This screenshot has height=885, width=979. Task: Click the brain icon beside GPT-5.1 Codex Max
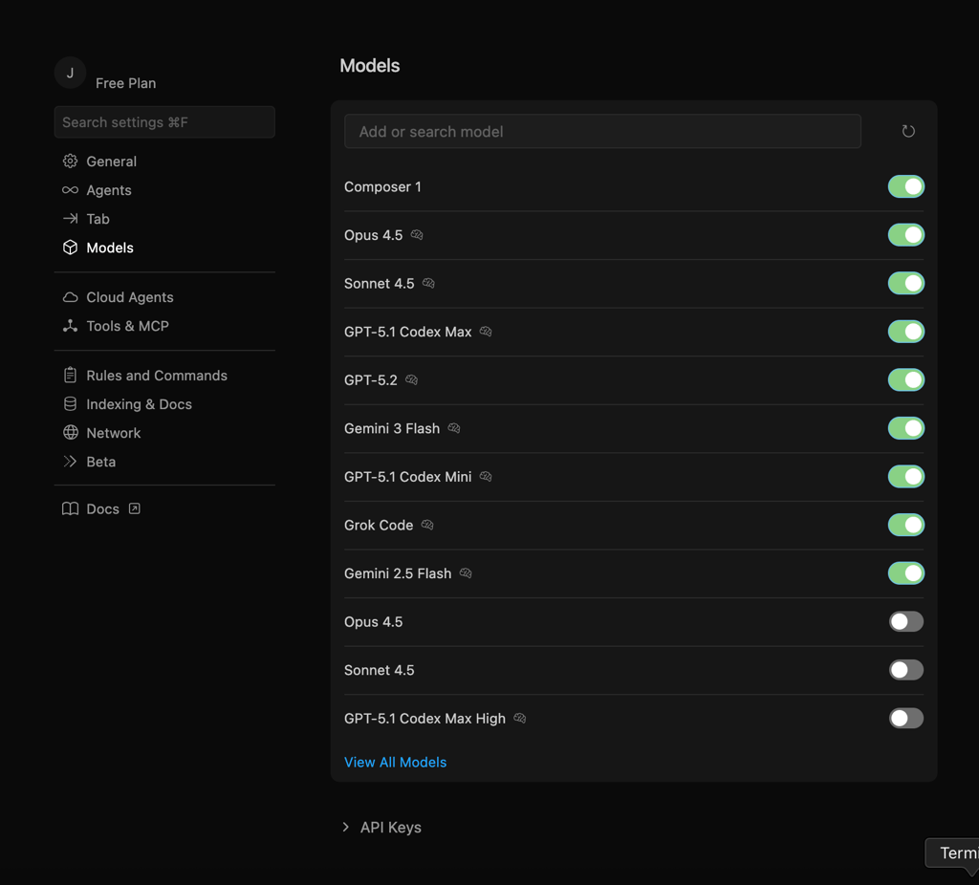[x=486, y=332]
